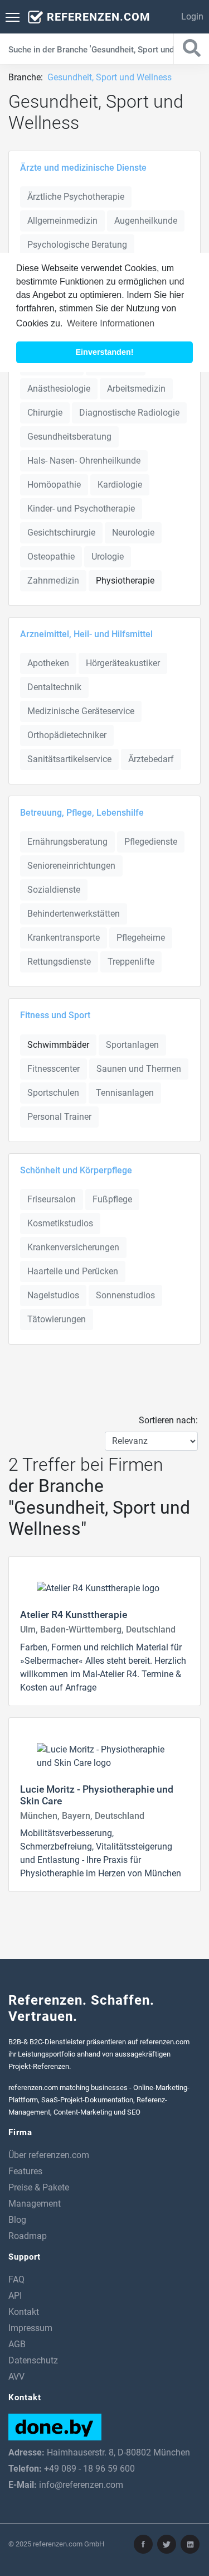
Task: Open the Relevanz sort dropdown
Action: (x=151, y=1441)
